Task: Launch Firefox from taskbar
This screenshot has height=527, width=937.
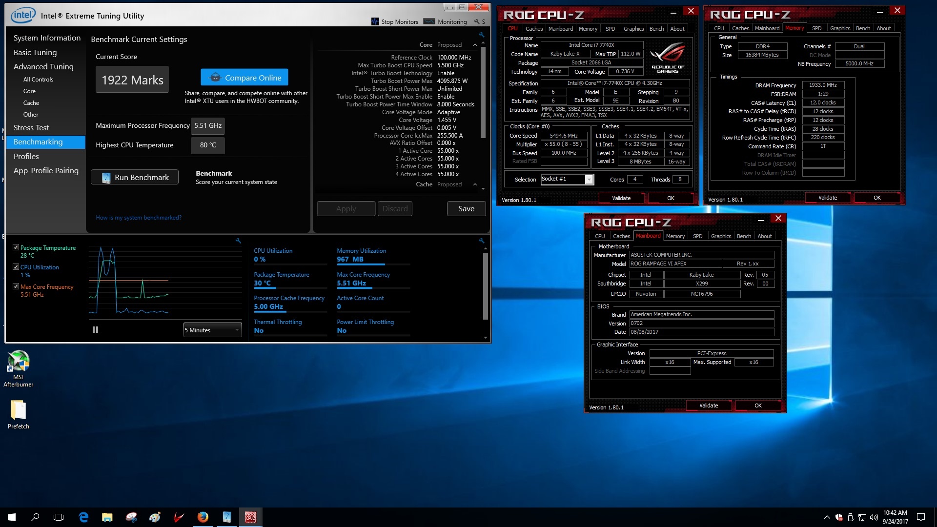Action: tap(203, 517)
